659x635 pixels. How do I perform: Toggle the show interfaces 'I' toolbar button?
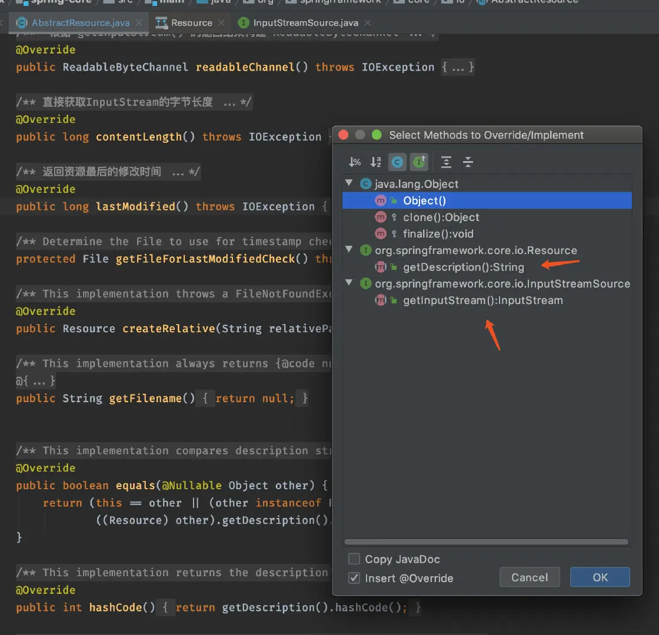coord(419,162)
